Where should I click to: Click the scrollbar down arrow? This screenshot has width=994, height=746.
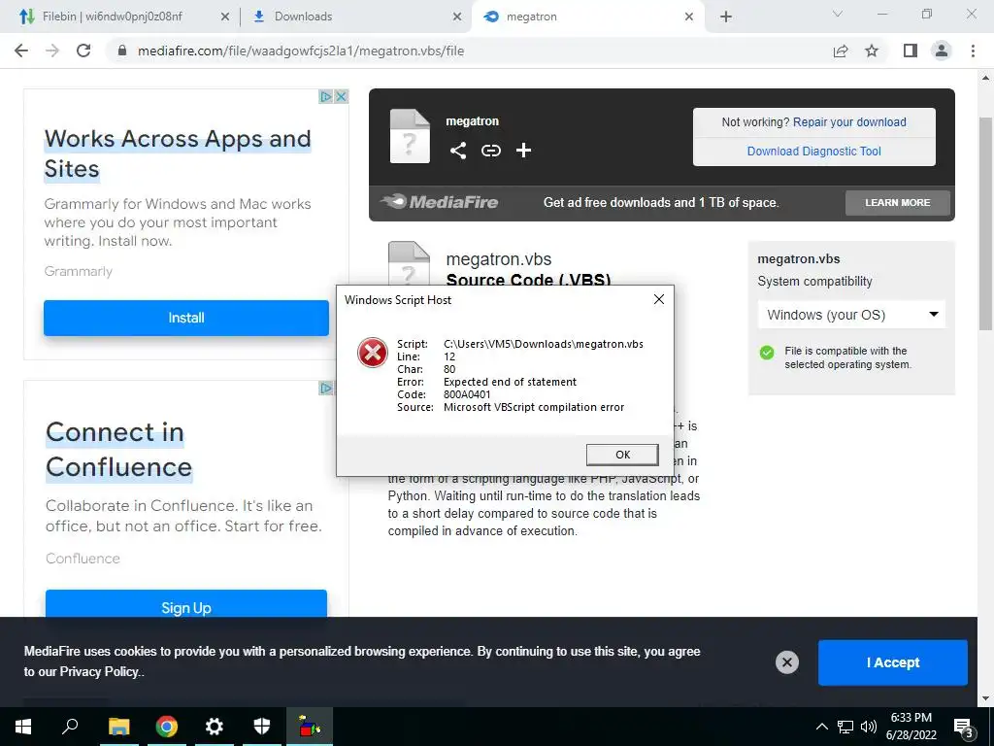pos(985,698)
